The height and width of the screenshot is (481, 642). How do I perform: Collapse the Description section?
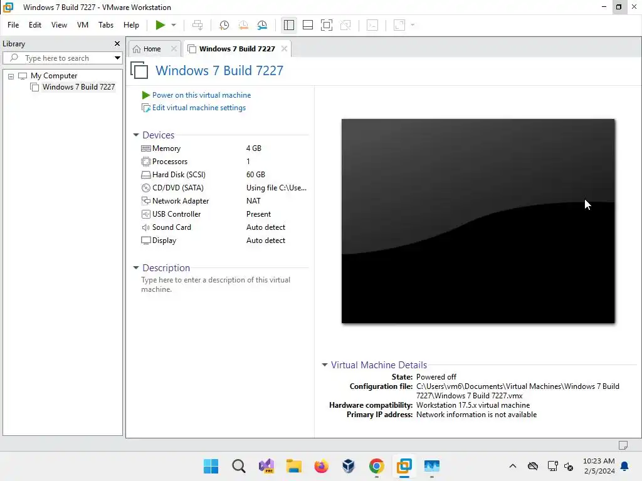(x=136, y=268)
